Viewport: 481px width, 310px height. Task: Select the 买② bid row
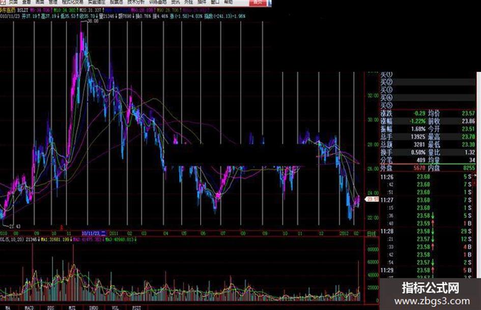428,82
